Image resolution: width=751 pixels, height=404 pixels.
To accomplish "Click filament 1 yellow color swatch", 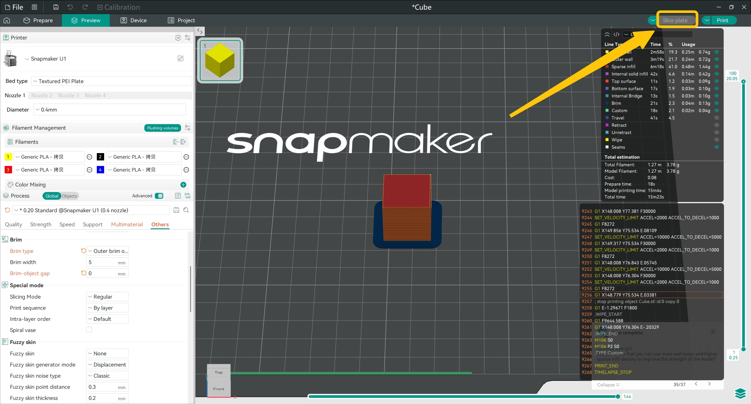I will (8, 157).
